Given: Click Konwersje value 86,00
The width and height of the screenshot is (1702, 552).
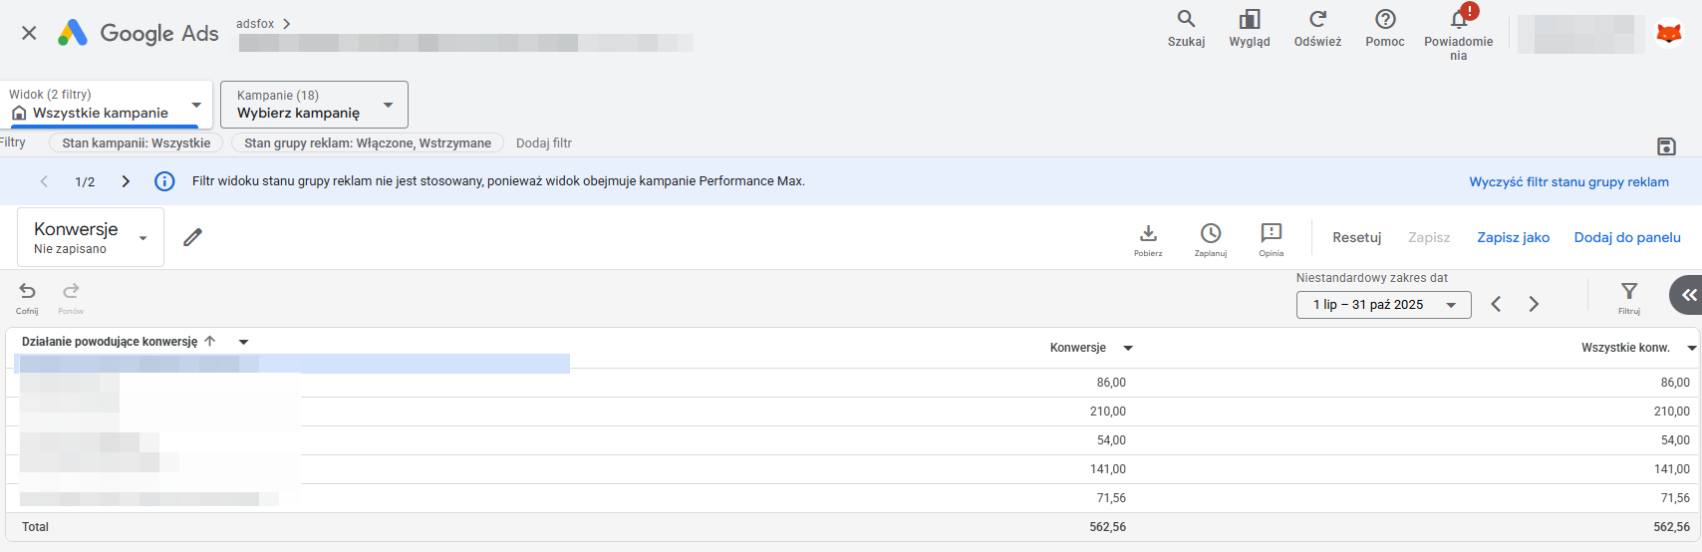Looking at the screenshot, I should click(1111, 383).
